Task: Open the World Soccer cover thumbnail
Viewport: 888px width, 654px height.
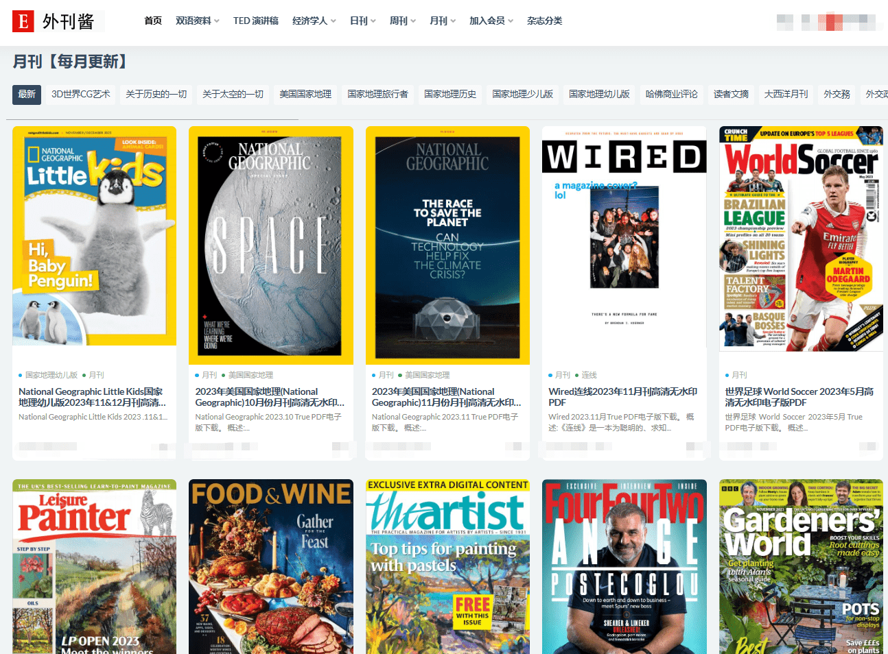Action: click(801, 239)
